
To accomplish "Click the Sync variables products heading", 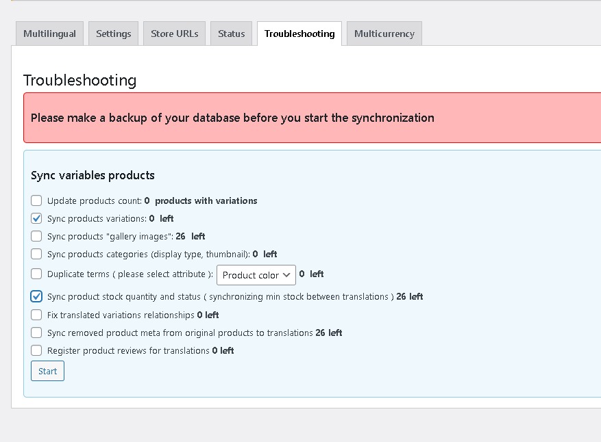I will coord(93,176).
